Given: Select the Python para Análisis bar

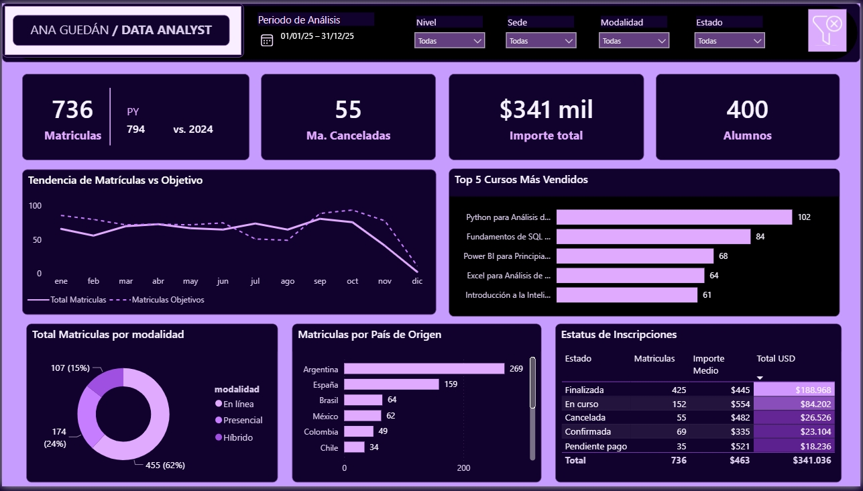Looking at the screenshot, I should (674, 217).
